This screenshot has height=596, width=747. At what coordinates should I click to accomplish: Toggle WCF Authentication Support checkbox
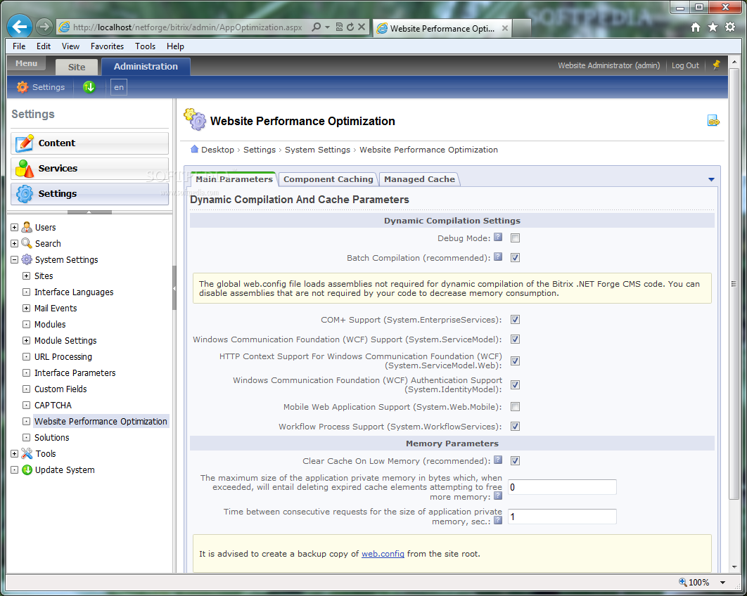click(x=515, y=384)
